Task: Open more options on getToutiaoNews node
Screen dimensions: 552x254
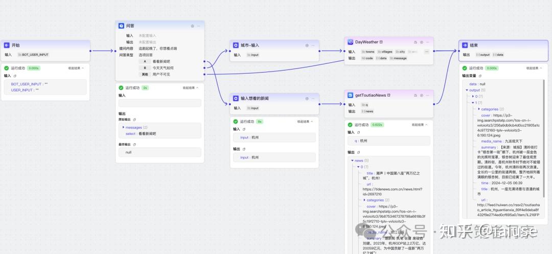Action: click(x=427, y=96)
